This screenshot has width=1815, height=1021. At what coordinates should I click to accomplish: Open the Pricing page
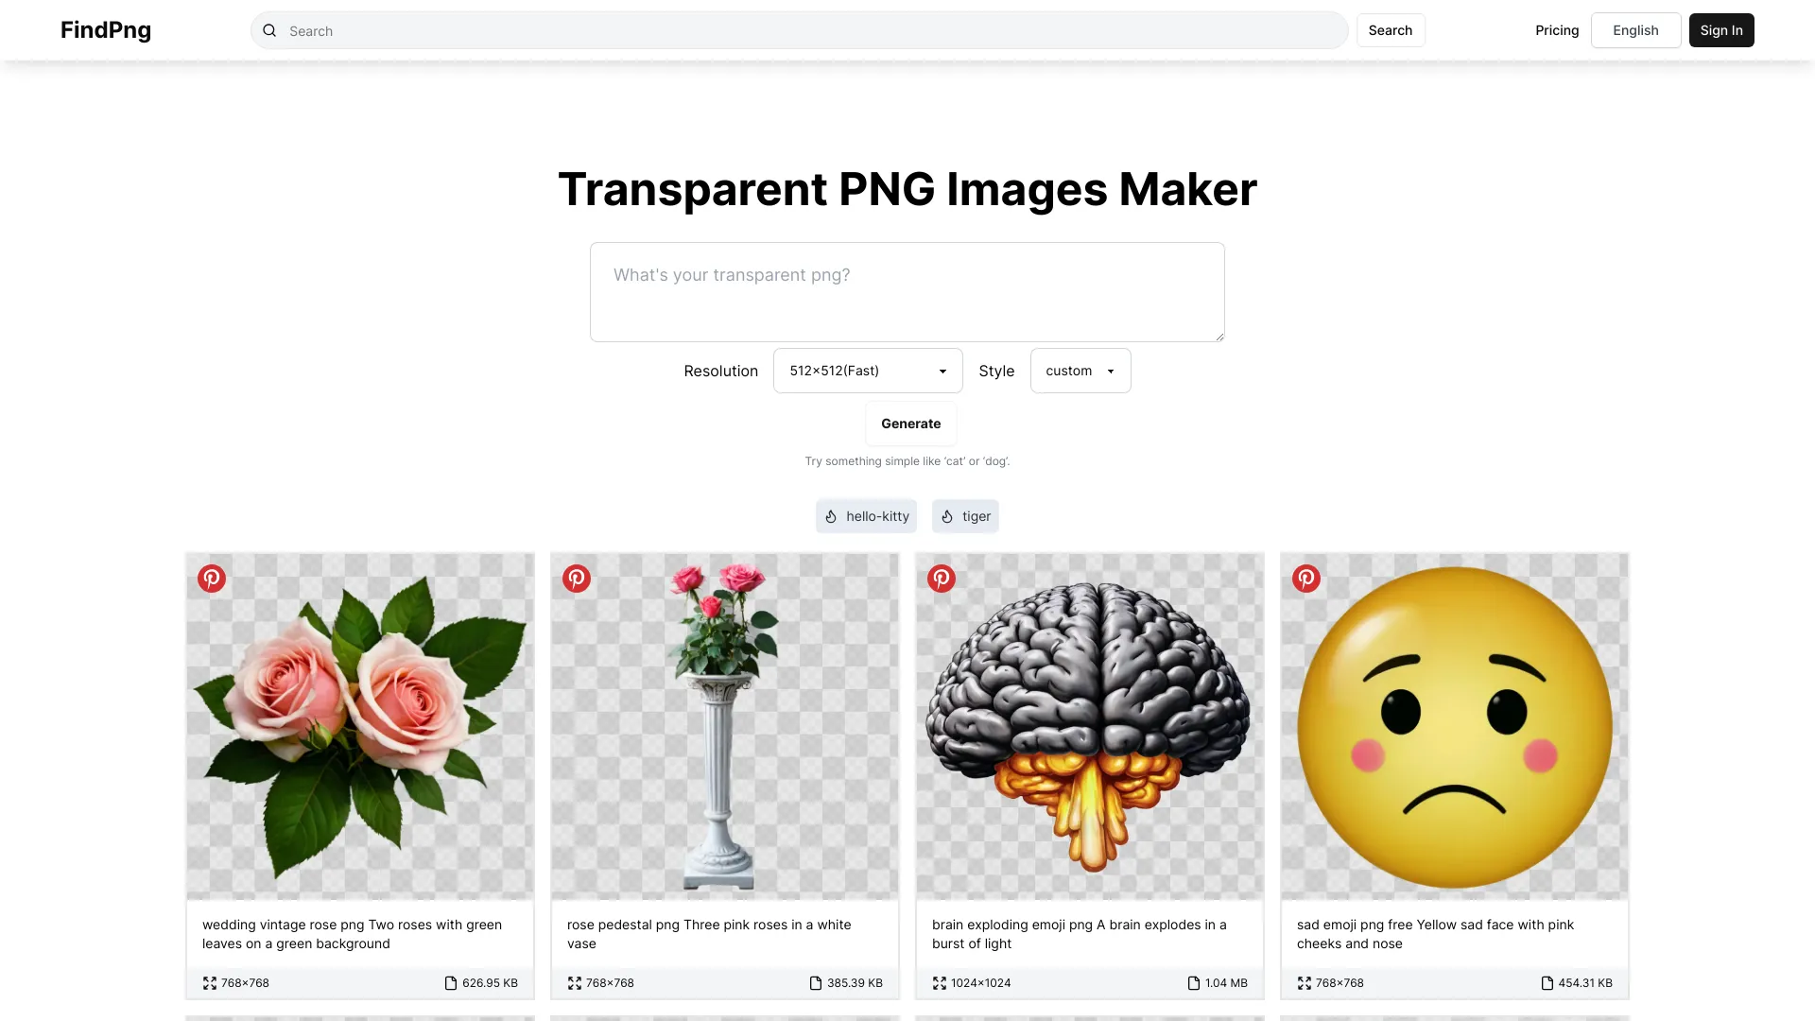point(1556,29)
